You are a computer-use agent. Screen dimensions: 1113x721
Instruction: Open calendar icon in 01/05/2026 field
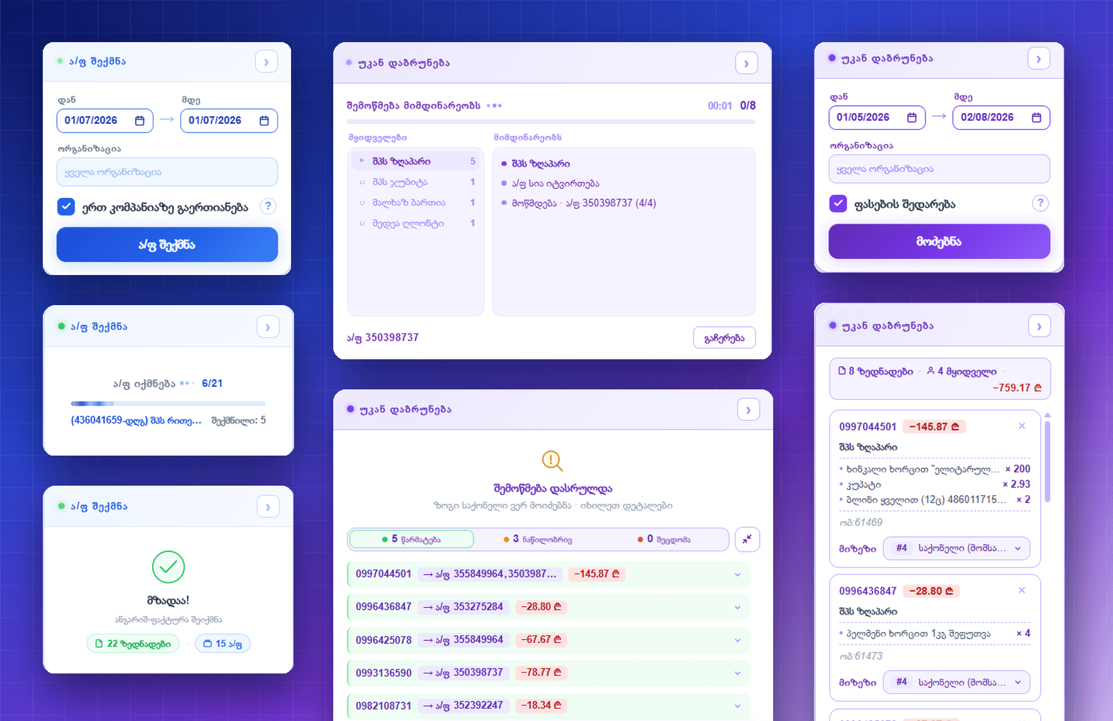point(912,117)
